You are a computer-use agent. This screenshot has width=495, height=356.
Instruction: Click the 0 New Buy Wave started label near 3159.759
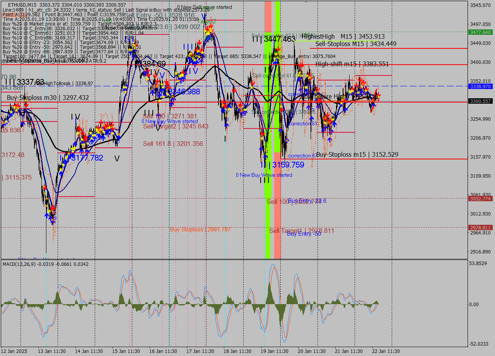coord(264,175)
